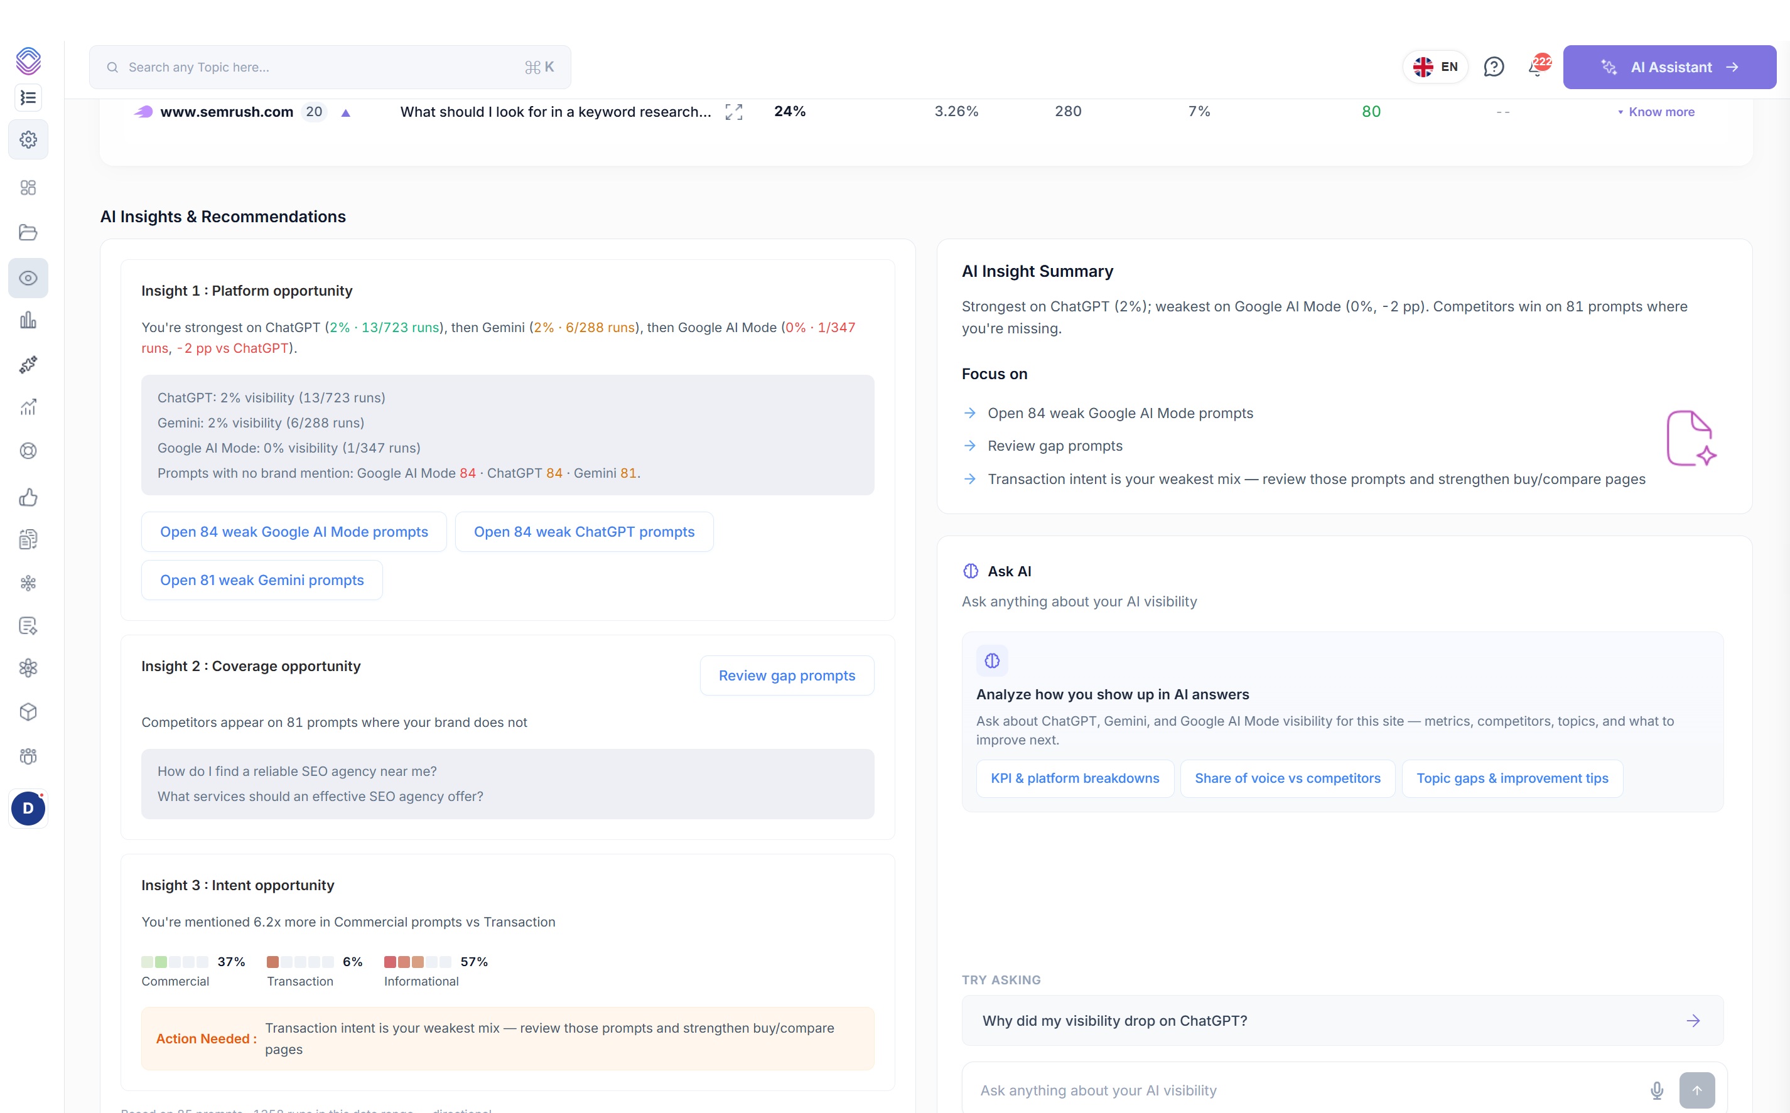This screenshot has width=1790, height=1113.
Task: Click the 'Google AI Mode: 0% visibility' line
Action: (x=289, y=448)
